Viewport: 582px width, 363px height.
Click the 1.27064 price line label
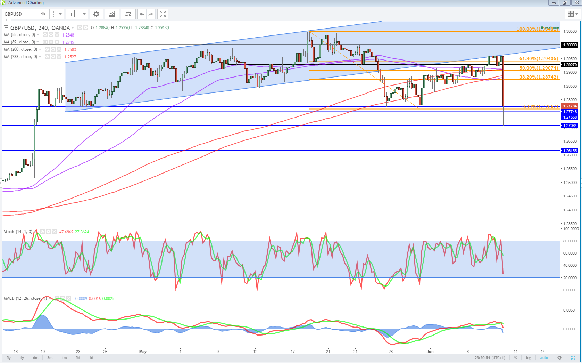(569, 126)
